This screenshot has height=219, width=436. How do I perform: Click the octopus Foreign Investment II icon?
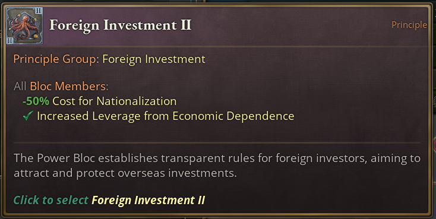pos(24,26)
